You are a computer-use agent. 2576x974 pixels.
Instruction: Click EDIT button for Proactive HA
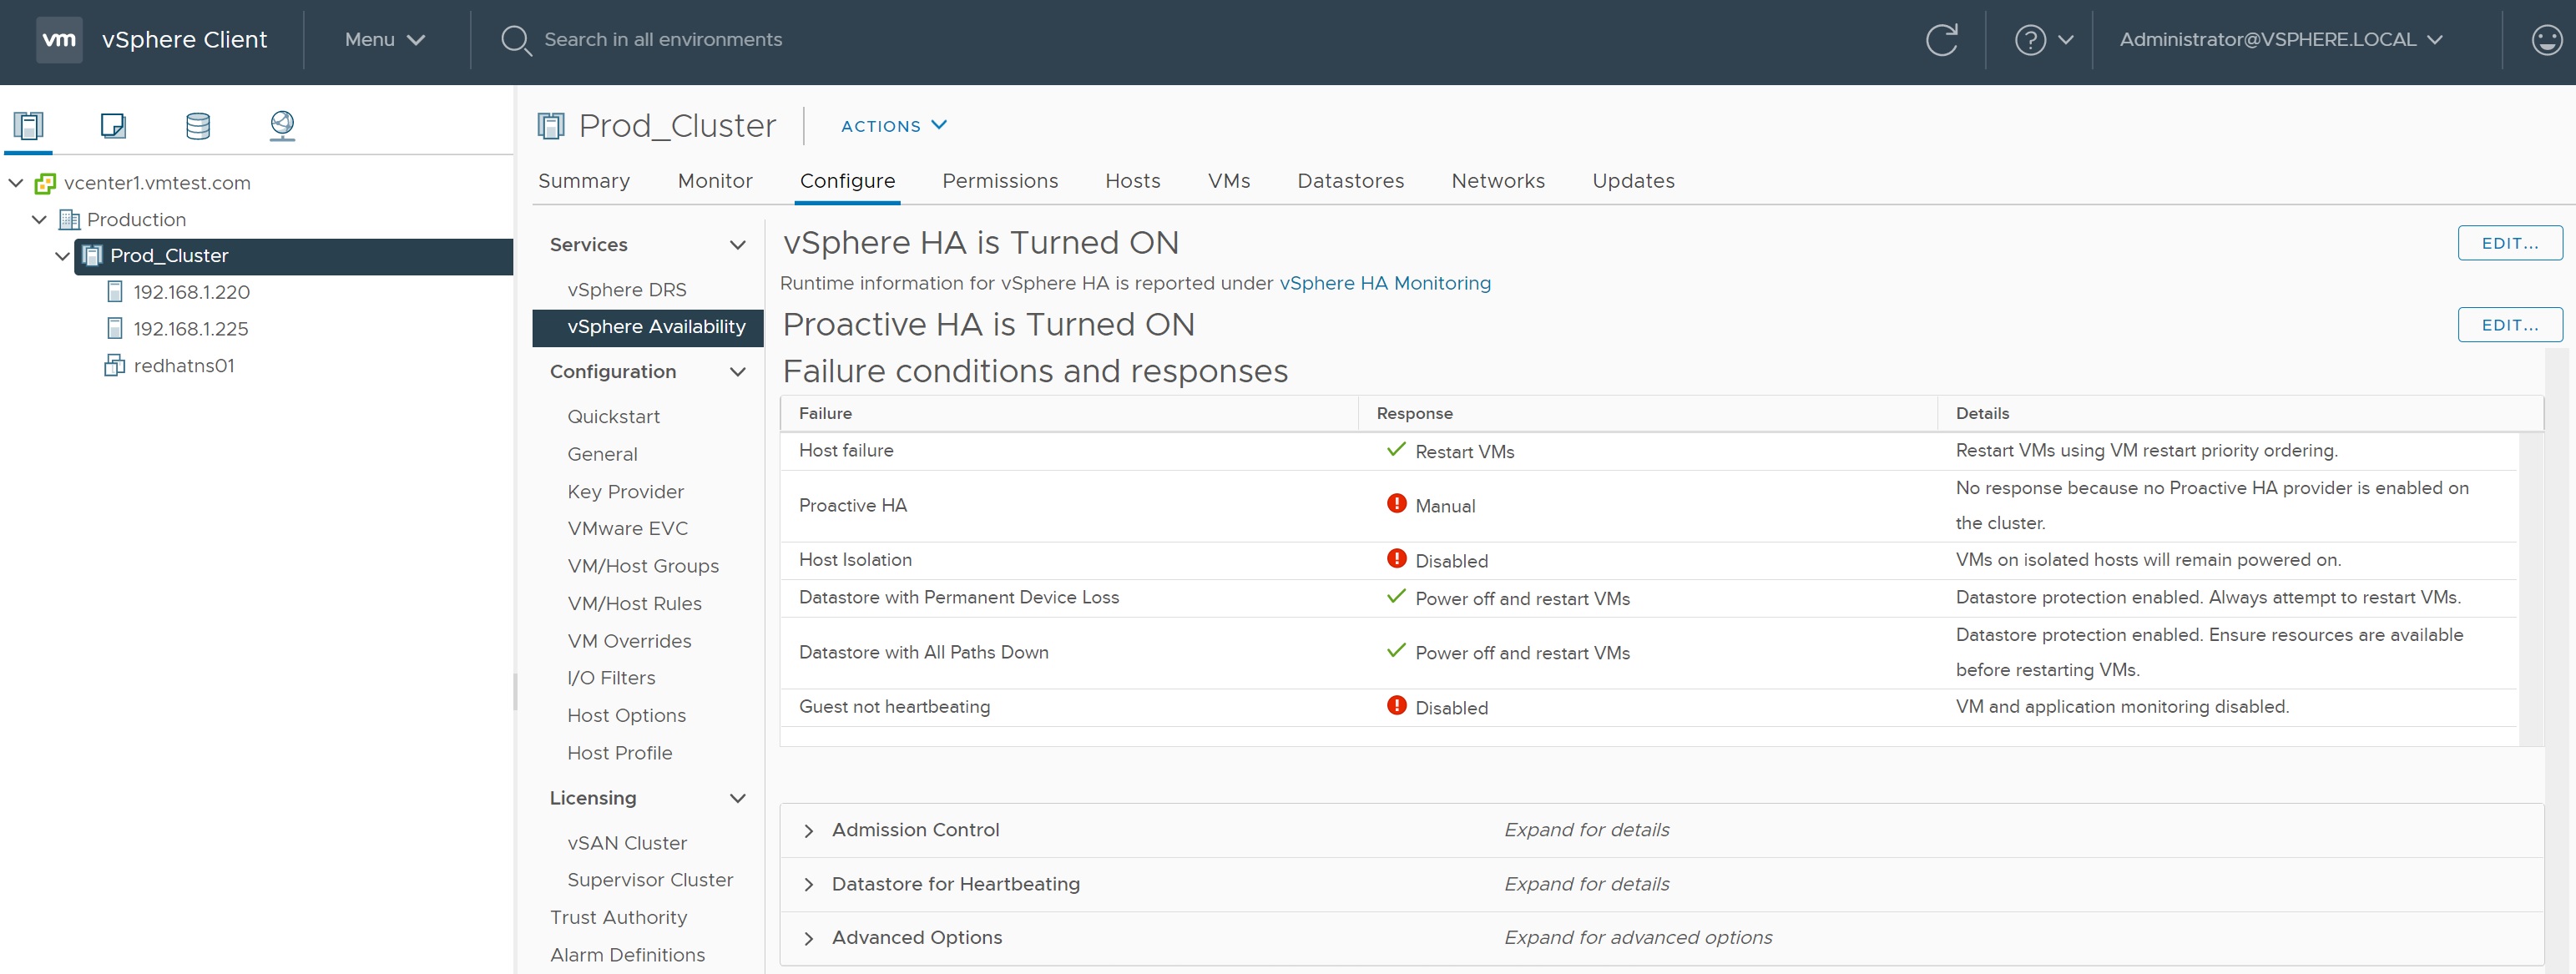(2509, 325)
